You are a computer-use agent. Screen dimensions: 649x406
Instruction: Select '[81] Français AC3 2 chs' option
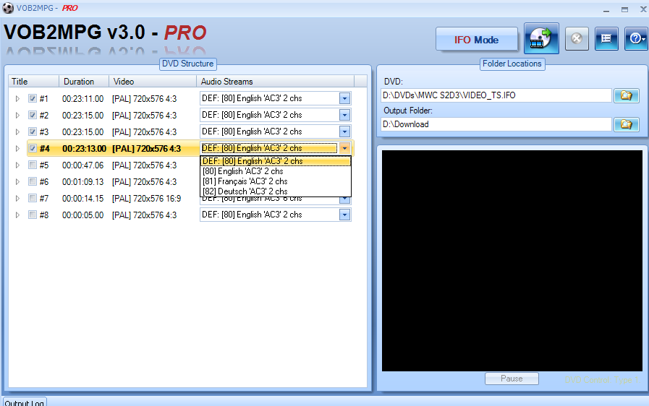(275, 181)
